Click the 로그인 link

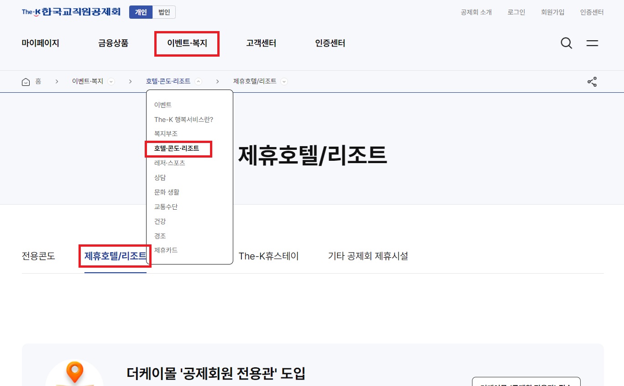pos(516,12)
